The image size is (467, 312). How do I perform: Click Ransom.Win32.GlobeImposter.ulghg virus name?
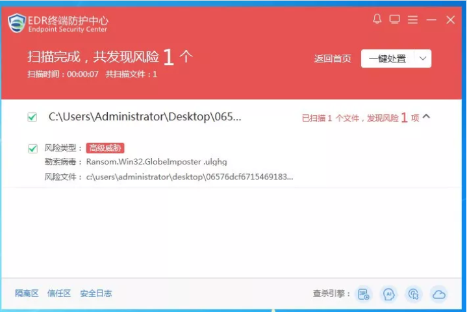coord(157,162)
